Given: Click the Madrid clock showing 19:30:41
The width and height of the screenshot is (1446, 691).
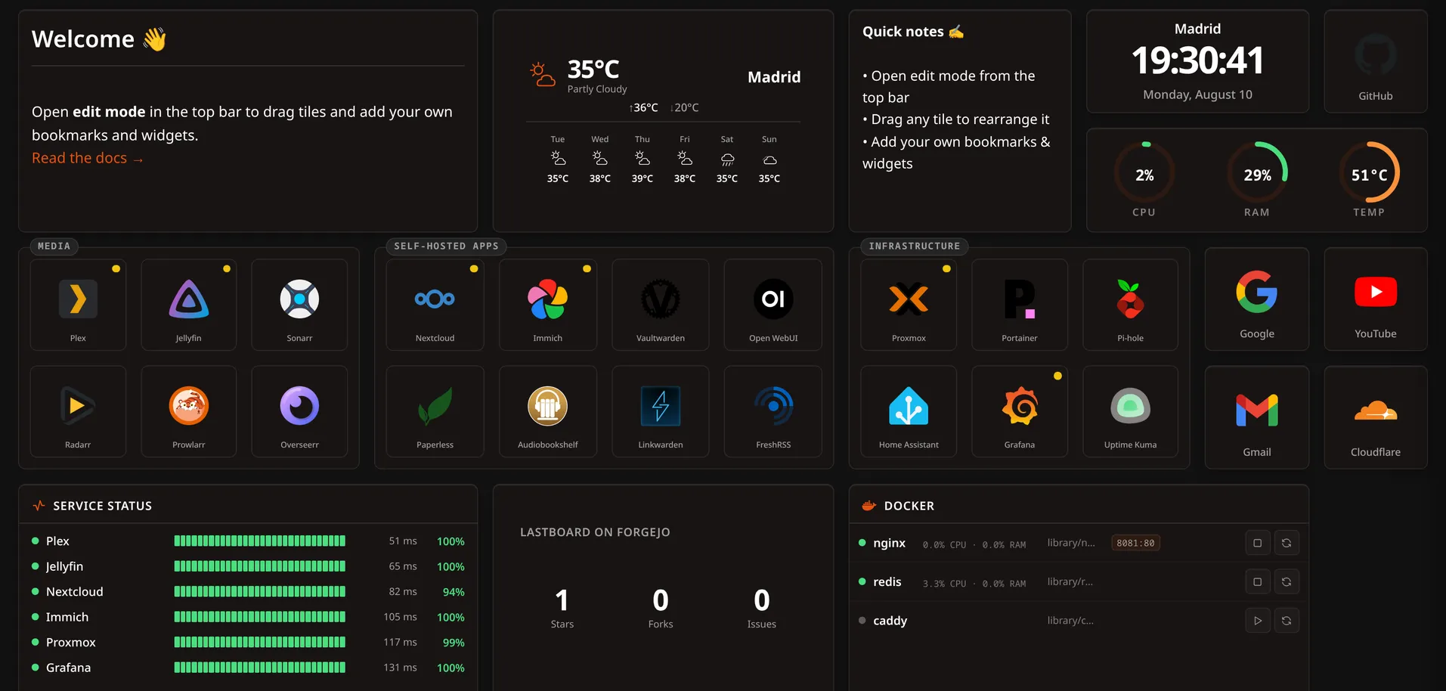Looking at the screenshot, I should tap(1197, 60).
